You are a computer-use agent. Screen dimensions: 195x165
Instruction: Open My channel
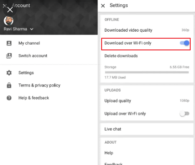(29, 43)
